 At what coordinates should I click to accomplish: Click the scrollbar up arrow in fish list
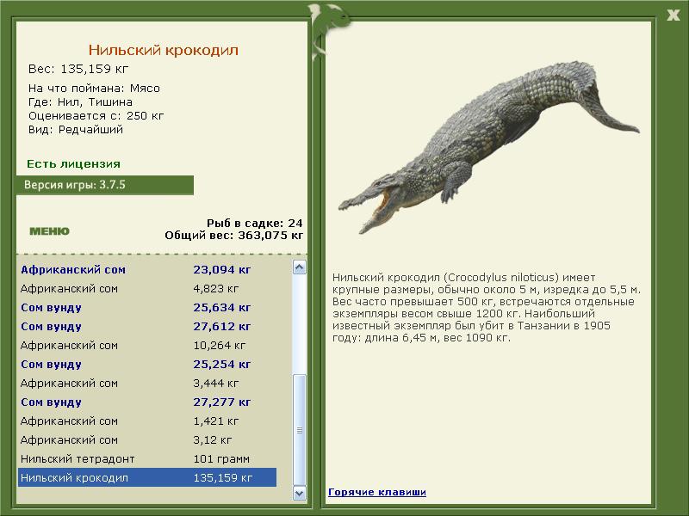299,267
